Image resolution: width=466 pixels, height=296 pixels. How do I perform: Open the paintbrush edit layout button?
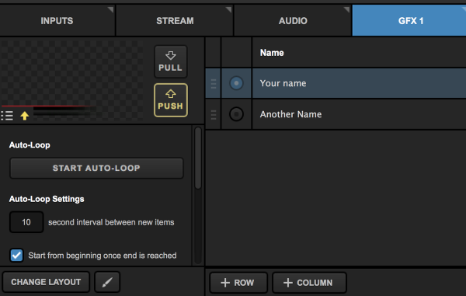107,282
